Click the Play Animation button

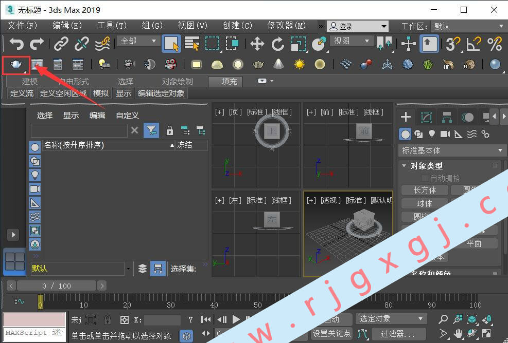point(236,320)
